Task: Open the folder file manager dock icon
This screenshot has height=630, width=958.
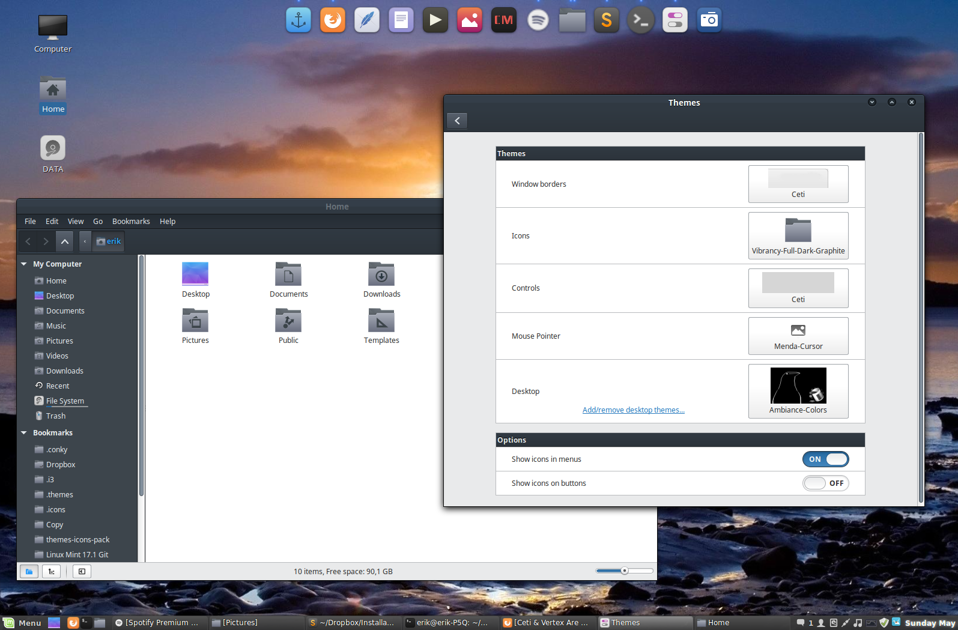Action: 572,20
